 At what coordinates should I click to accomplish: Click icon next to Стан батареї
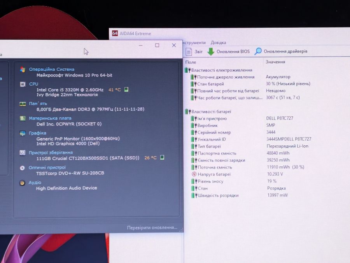pyautogui.click(x=193, y=84)
